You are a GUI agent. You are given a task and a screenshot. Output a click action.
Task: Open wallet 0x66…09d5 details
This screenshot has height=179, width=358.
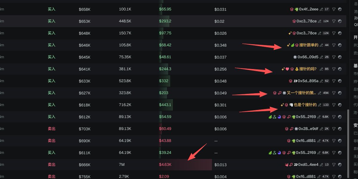click(308, 57)
